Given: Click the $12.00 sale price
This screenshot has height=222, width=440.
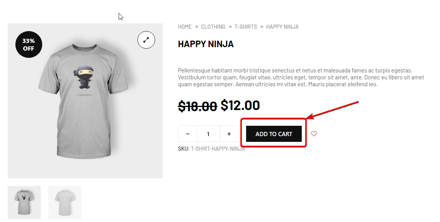Looking at the screenshot, I should [240, 105].
